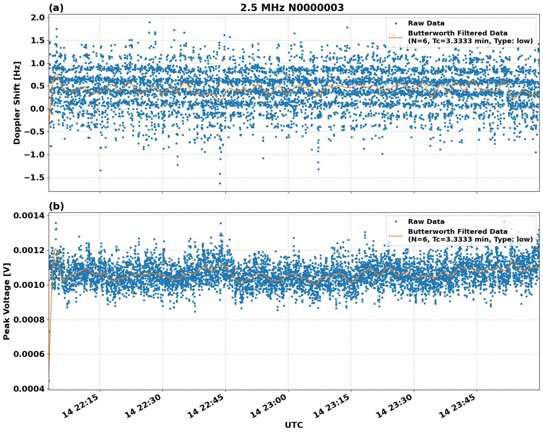Click the UTC x-axis label
This screenshot has width=543, height=433.
point(294,425)
